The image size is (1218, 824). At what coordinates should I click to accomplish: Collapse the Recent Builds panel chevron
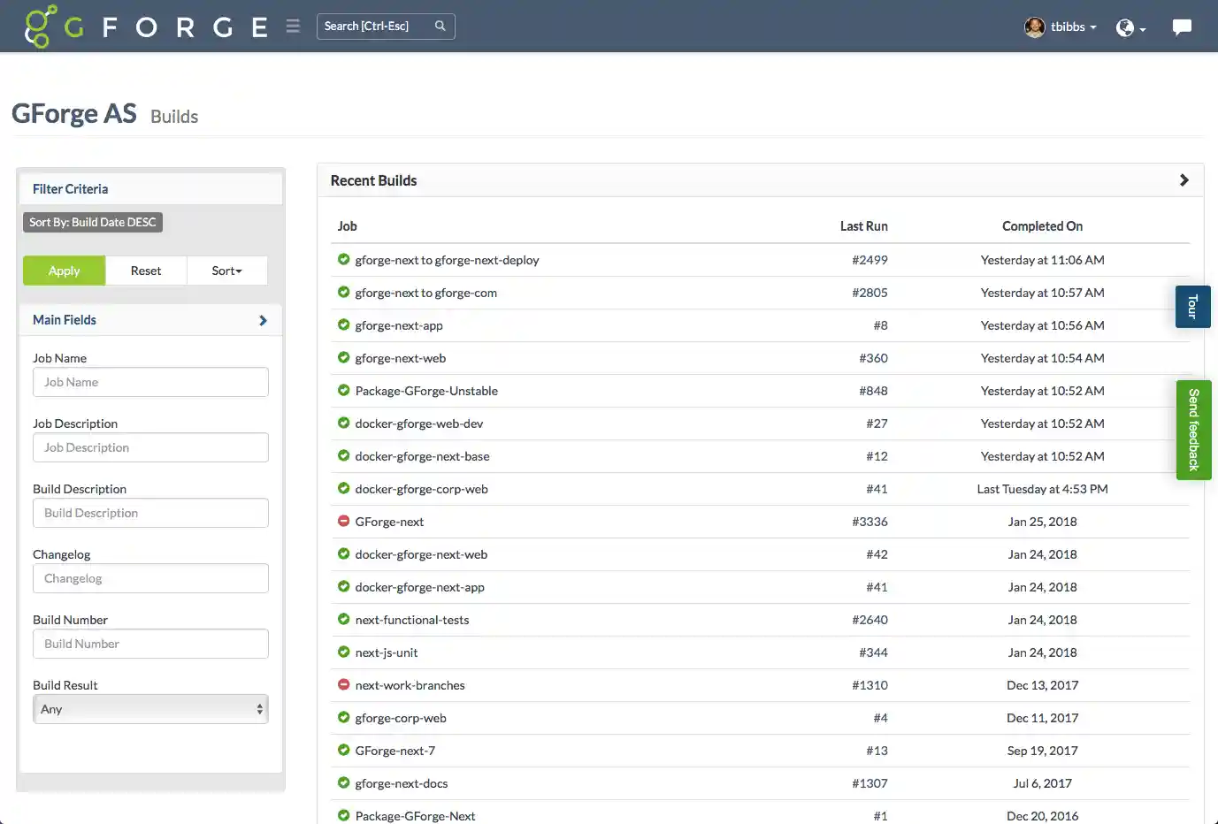pos(1184,179)
